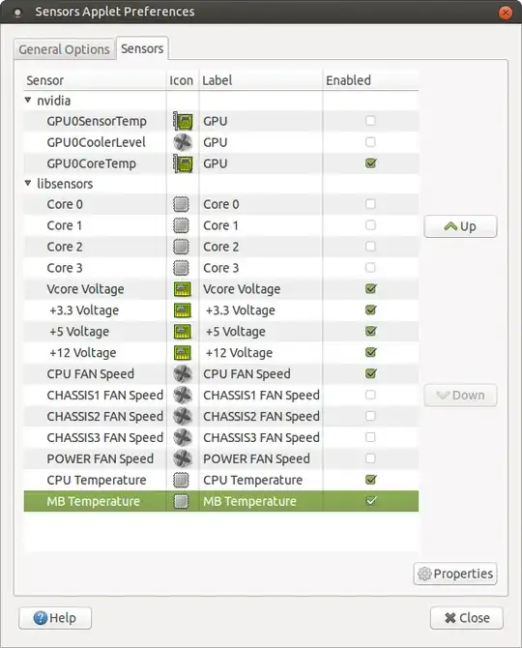Screen dimensions: 522x648
Task: Click the Icon column header
Action: [182, 80]
